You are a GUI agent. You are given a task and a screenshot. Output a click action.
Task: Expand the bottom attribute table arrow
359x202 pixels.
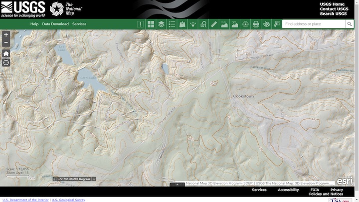tap(178, 185)
